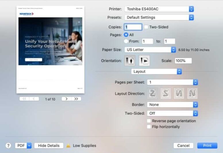Select landscape orientation icon

click(x=144, y=61)
